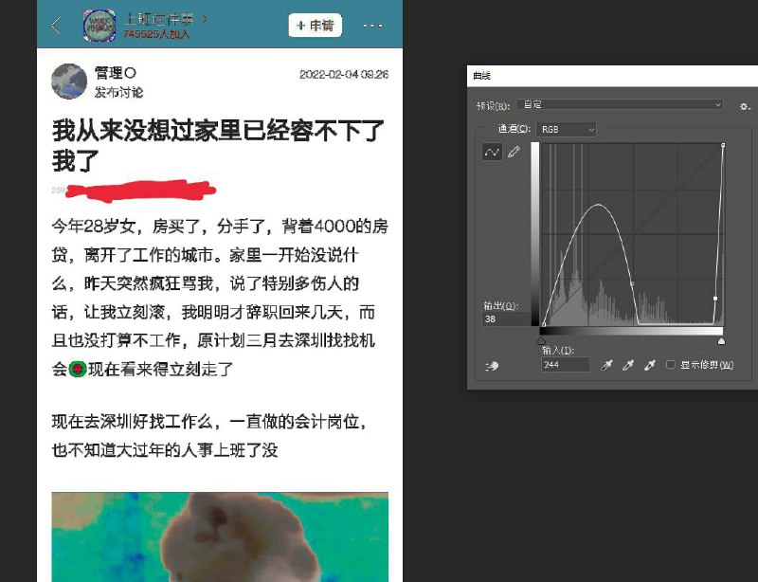Click the 曲线 dialog title bar

[x=568, y=73]
